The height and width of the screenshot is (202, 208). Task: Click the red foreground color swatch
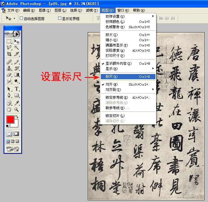(x=10, y=119)
